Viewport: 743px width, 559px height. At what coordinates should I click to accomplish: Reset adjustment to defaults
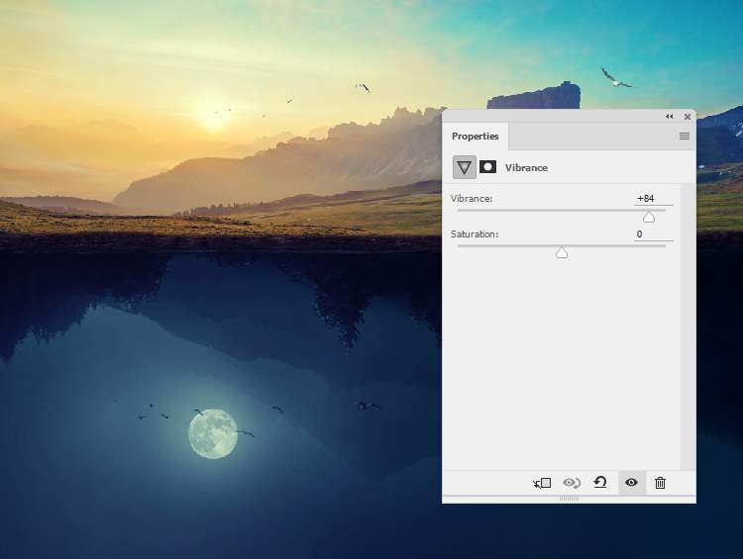click(x=599, y=483)
